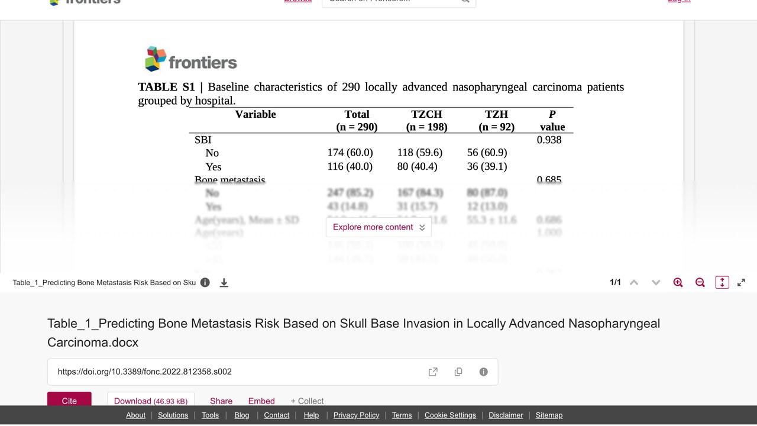
Task: Download the file using the viewer's download icon
Action: pos(224,283)
